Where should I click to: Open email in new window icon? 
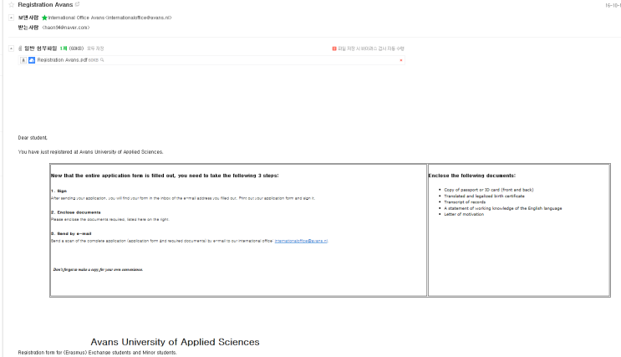coord(77,4)
